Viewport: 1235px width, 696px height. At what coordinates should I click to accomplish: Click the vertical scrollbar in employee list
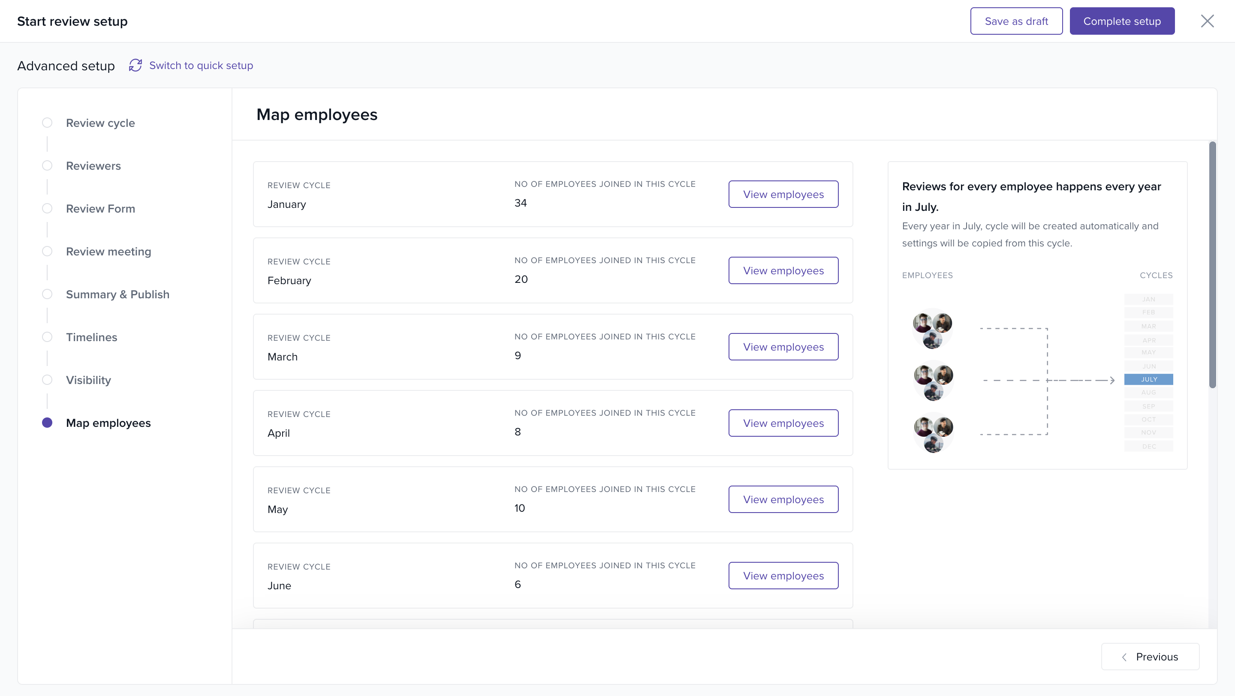1212,264
